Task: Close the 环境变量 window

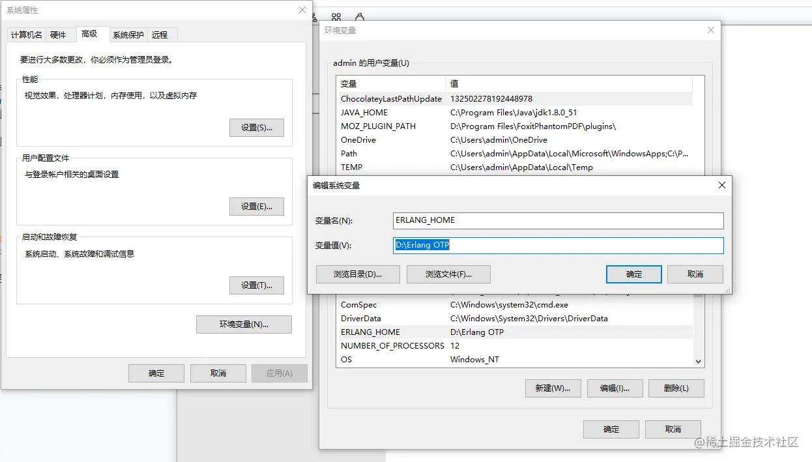Action: [711, 30]
